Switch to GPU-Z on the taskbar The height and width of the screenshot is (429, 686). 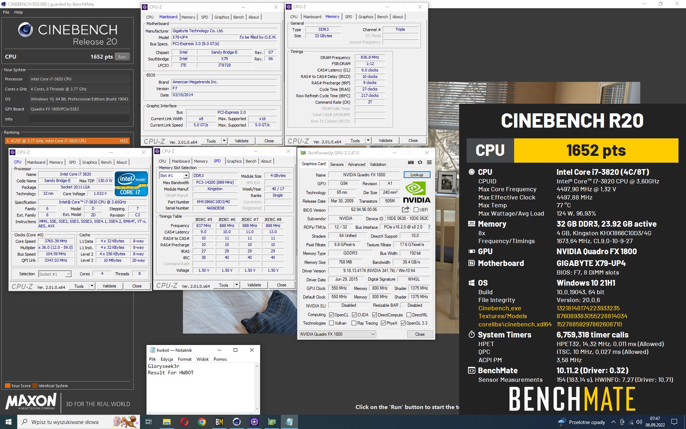(272, 422)
